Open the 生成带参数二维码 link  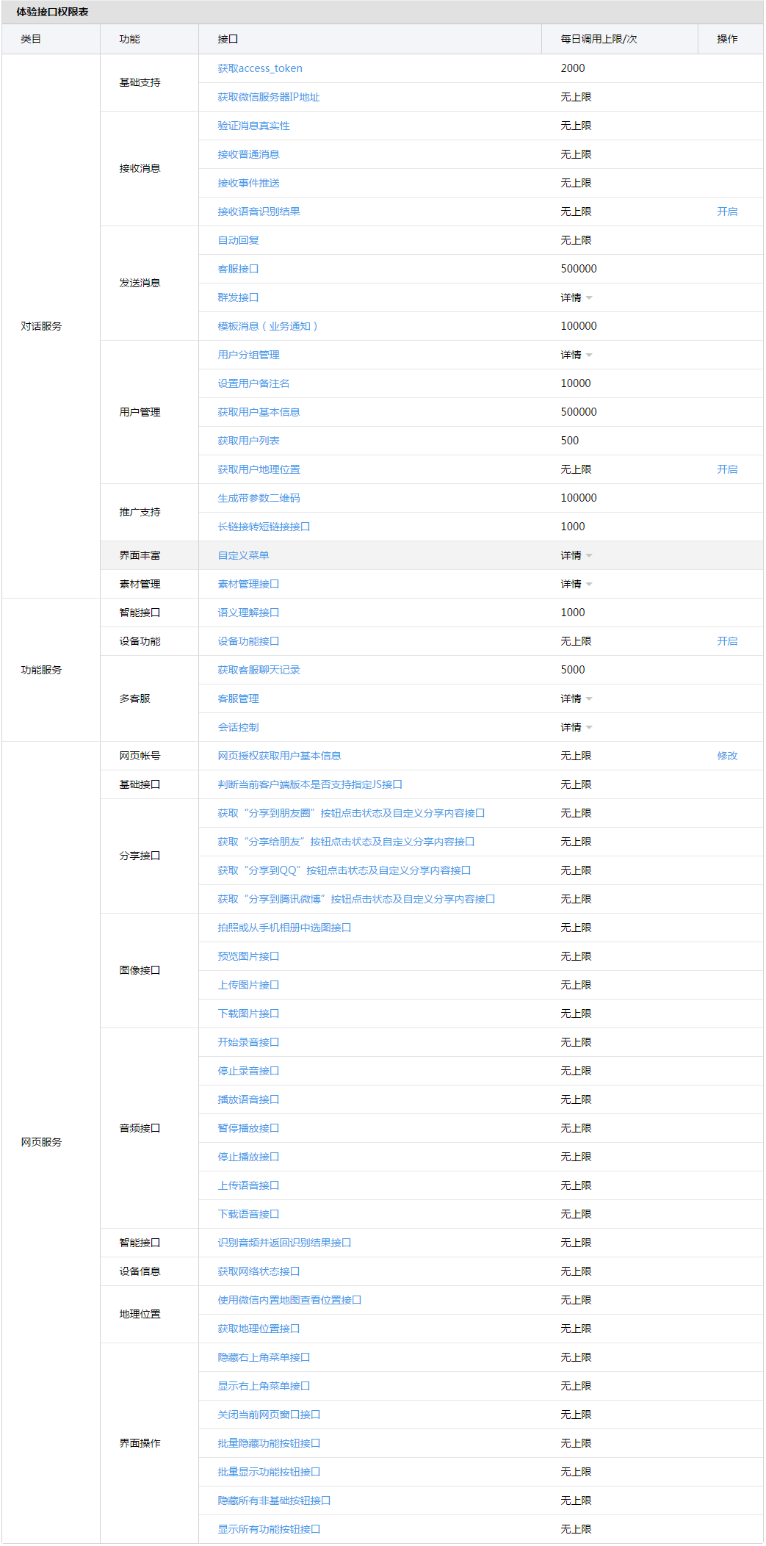[259, 498]
